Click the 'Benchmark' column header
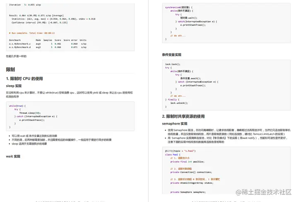The height and width of the screenshot is (202, 298). coord(15,40)
